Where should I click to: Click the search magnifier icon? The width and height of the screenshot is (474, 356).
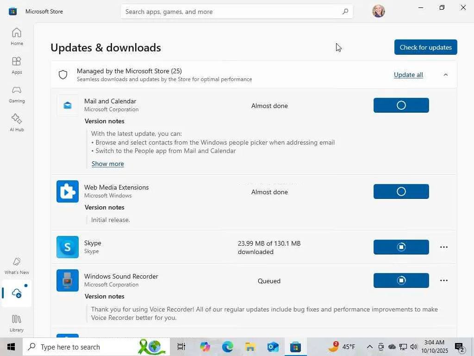[345, 12]
